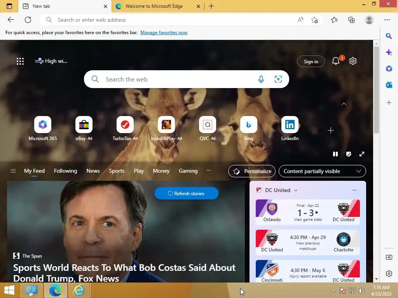Add a new quick link with plus
398x298 pixels.
pos(330,130)
